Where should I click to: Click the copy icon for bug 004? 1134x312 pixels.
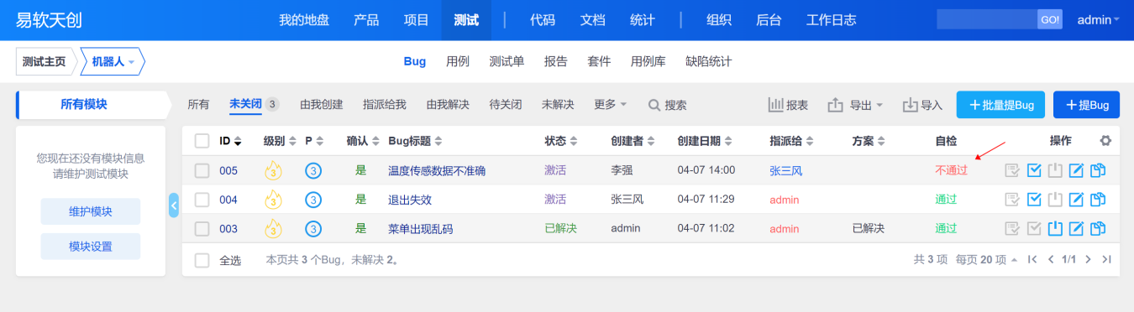[x=1097, y=200]
